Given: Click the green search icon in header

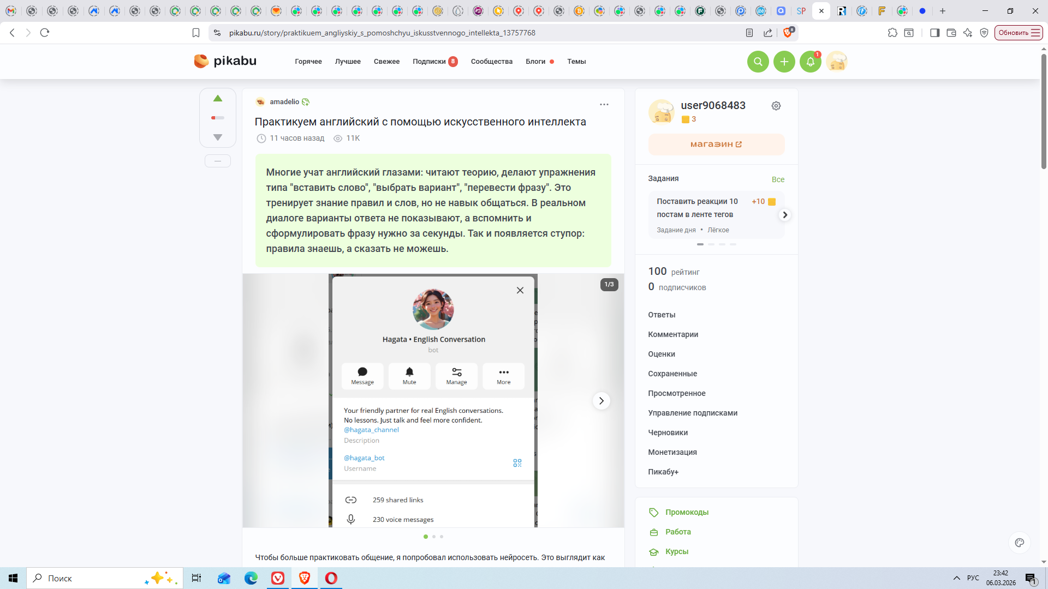Looking at the screenshot, I should click(758, 62).
